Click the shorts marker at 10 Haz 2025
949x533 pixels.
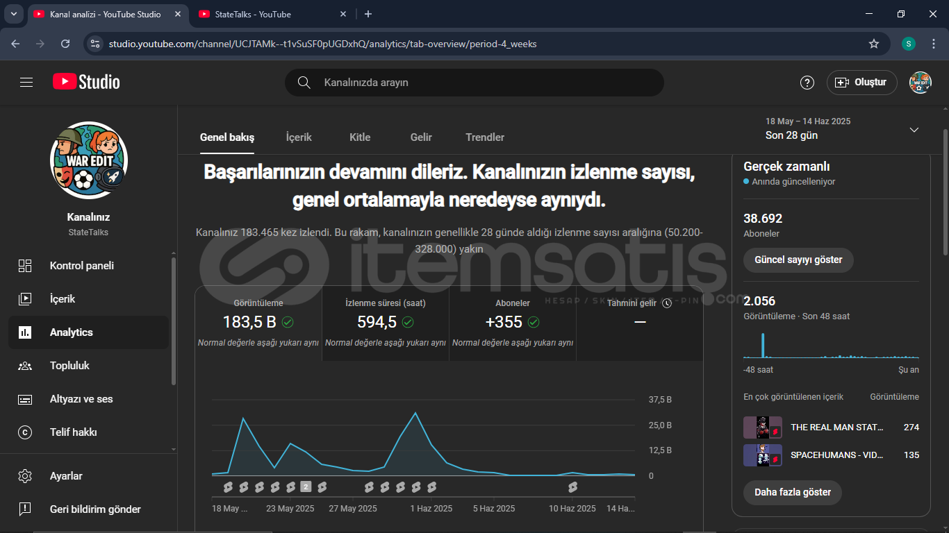coord(572,487)
